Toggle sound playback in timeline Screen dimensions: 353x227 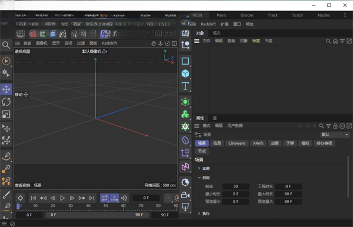[x=124, y=198]
